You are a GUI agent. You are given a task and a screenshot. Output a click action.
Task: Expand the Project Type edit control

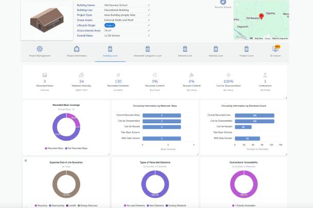tap(149, 15)
